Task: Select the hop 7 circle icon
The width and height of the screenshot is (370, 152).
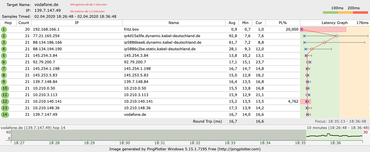Action: tap(4, 69)
